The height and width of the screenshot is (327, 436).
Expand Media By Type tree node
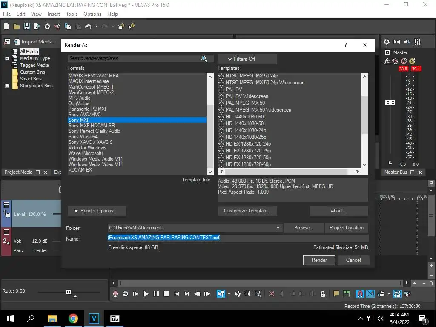[7, 58]
